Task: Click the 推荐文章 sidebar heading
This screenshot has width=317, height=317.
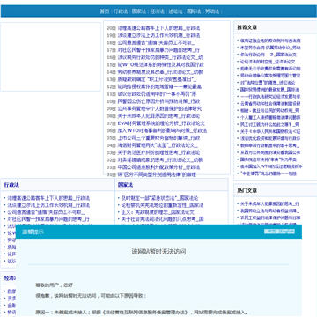Action: [247, 27]
